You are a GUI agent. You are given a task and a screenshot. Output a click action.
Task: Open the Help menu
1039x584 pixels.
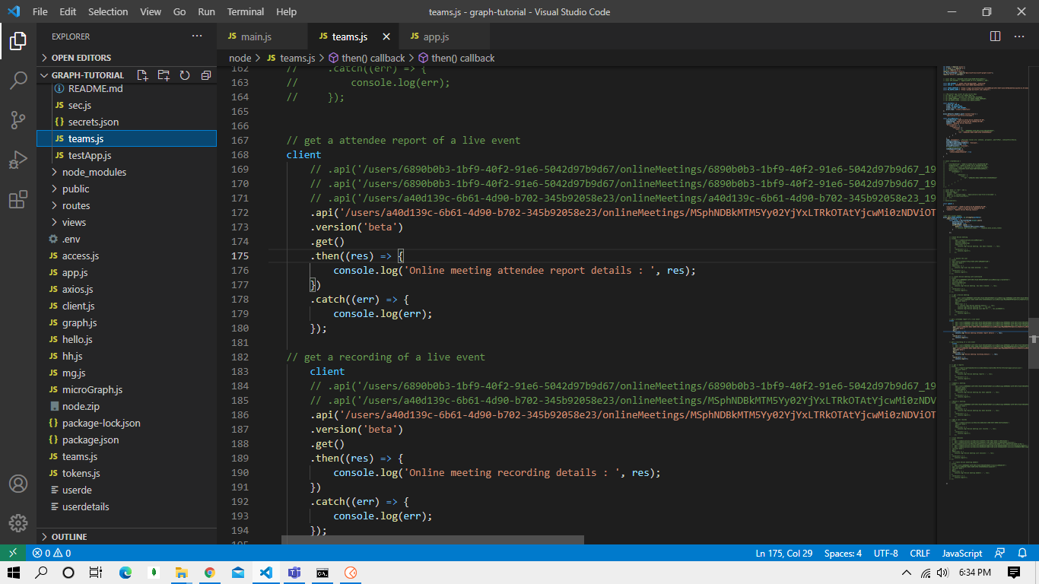tap(286, 11)
